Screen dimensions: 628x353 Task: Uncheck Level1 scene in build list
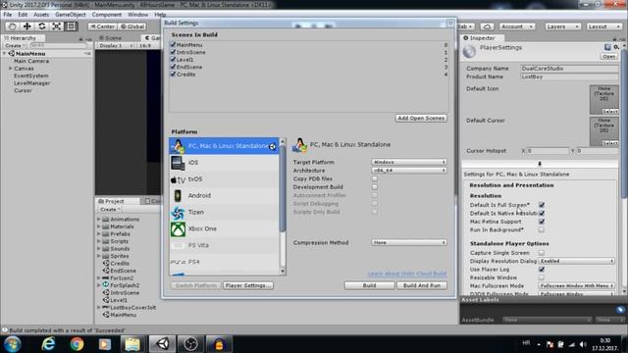point(173,59)
